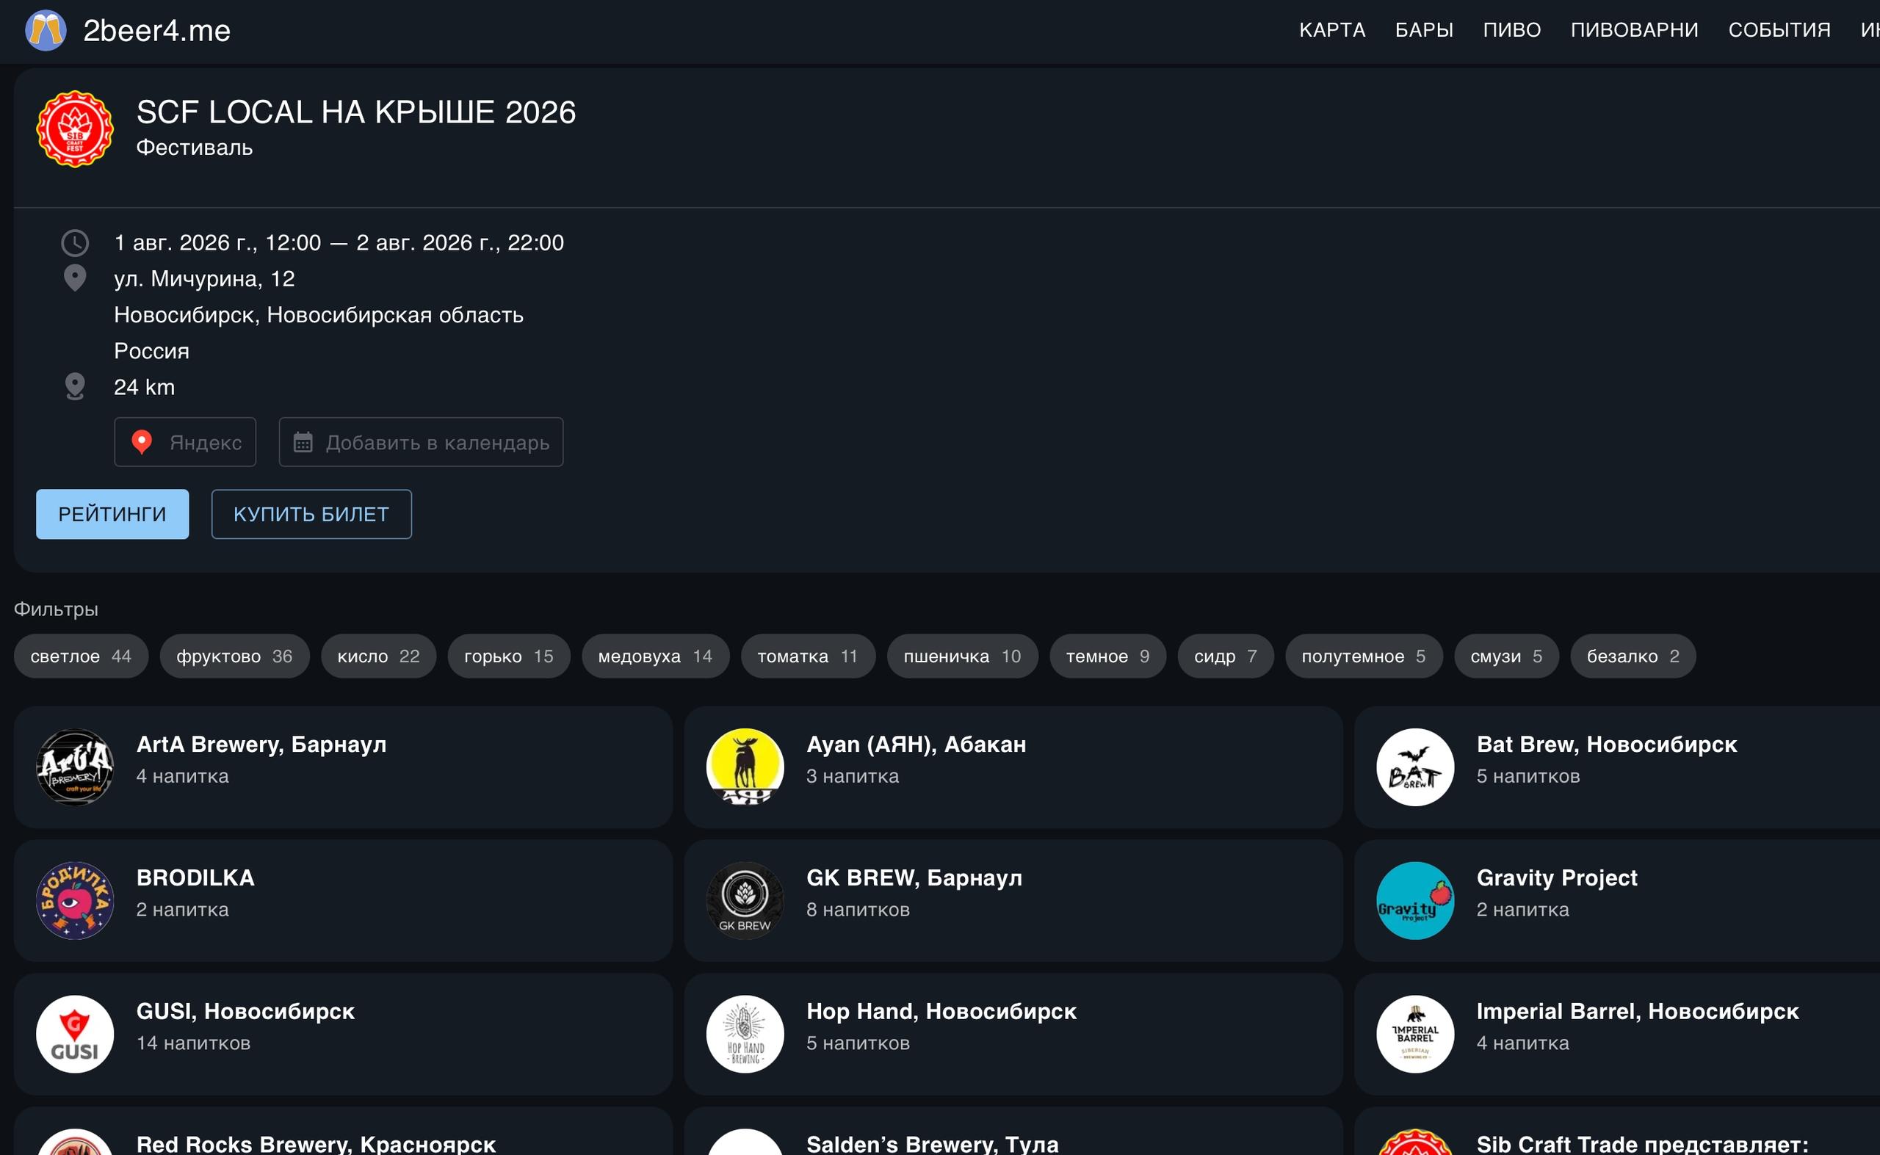This screenshot has height=1155, width=1880.
Task: Open Imperial Barrel, Новосибирск card
Action: click(x=1617, y=1035)
